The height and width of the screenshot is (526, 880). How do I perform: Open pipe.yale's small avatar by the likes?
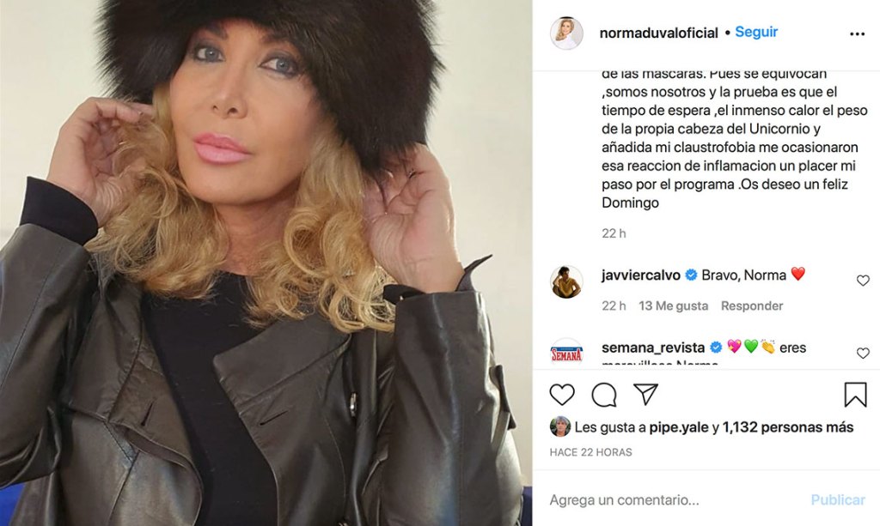click(560, 426)
